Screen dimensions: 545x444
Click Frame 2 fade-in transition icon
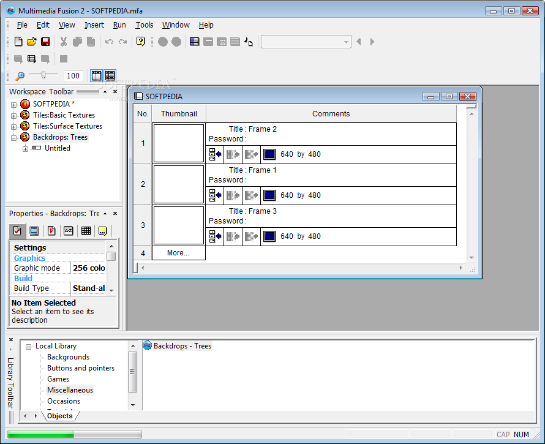point(233,154)
